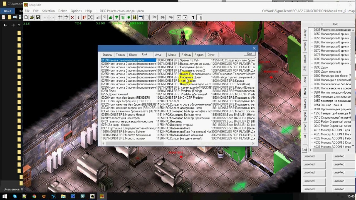
Task: Toggle the 'all' filter toolbar button
Action: point(98,17)
